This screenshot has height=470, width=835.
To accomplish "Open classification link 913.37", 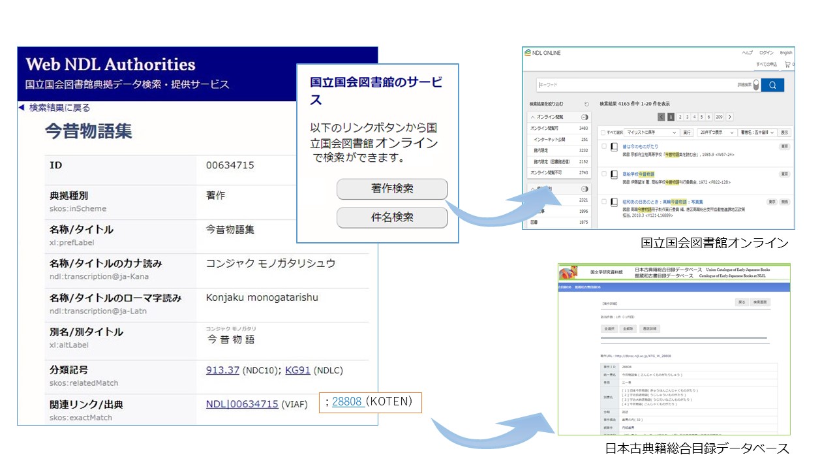I will [x=222, y=370].
